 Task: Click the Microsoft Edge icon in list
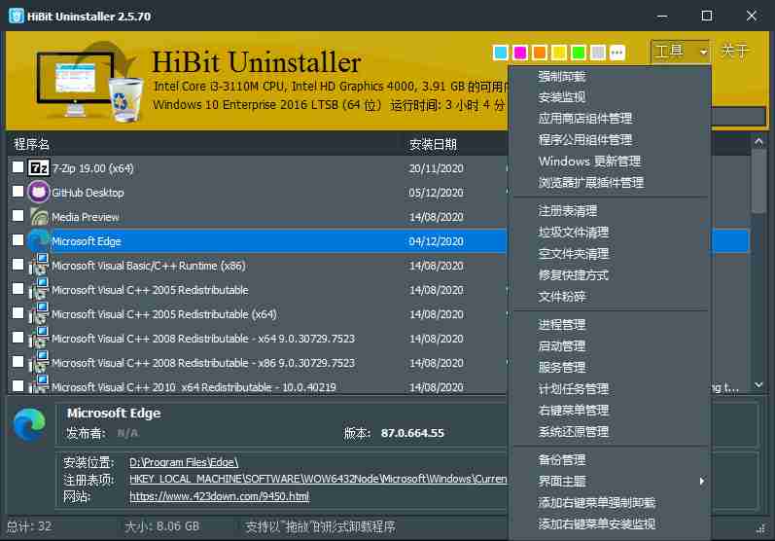39,241
